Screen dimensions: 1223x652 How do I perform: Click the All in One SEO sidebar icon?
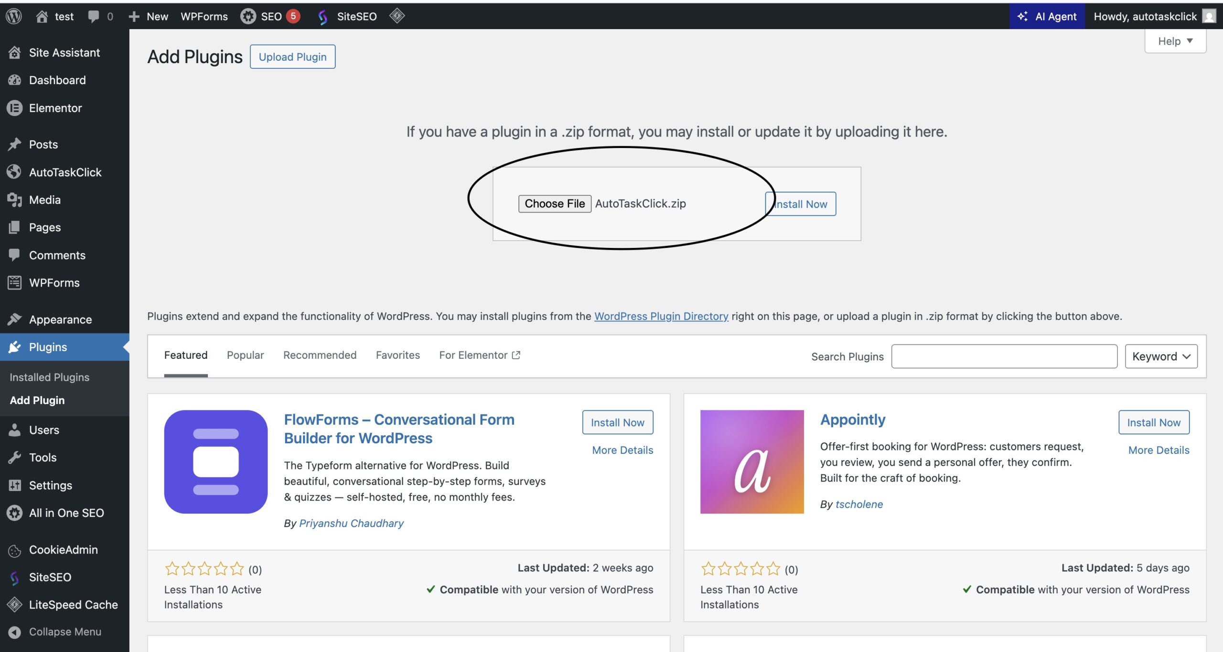(14, 513)
